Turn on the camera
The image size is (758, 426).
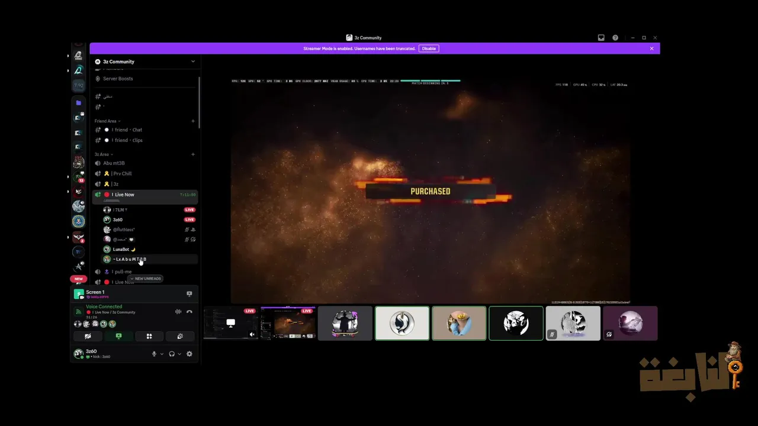click(x=88, y=336)
